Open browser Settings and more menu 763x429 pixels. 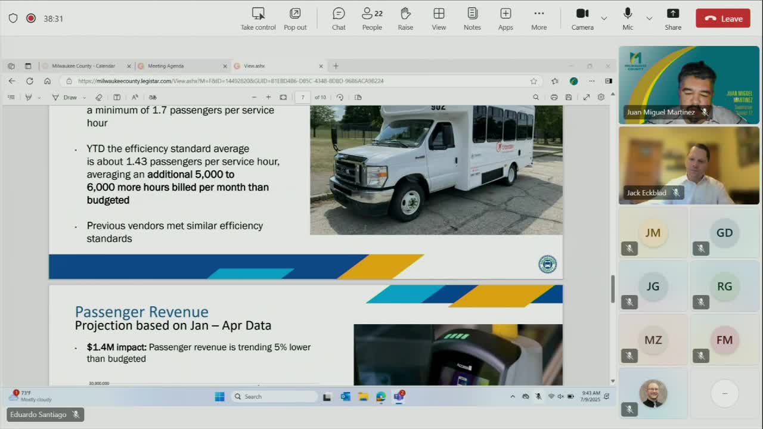(x=591, y=81)
